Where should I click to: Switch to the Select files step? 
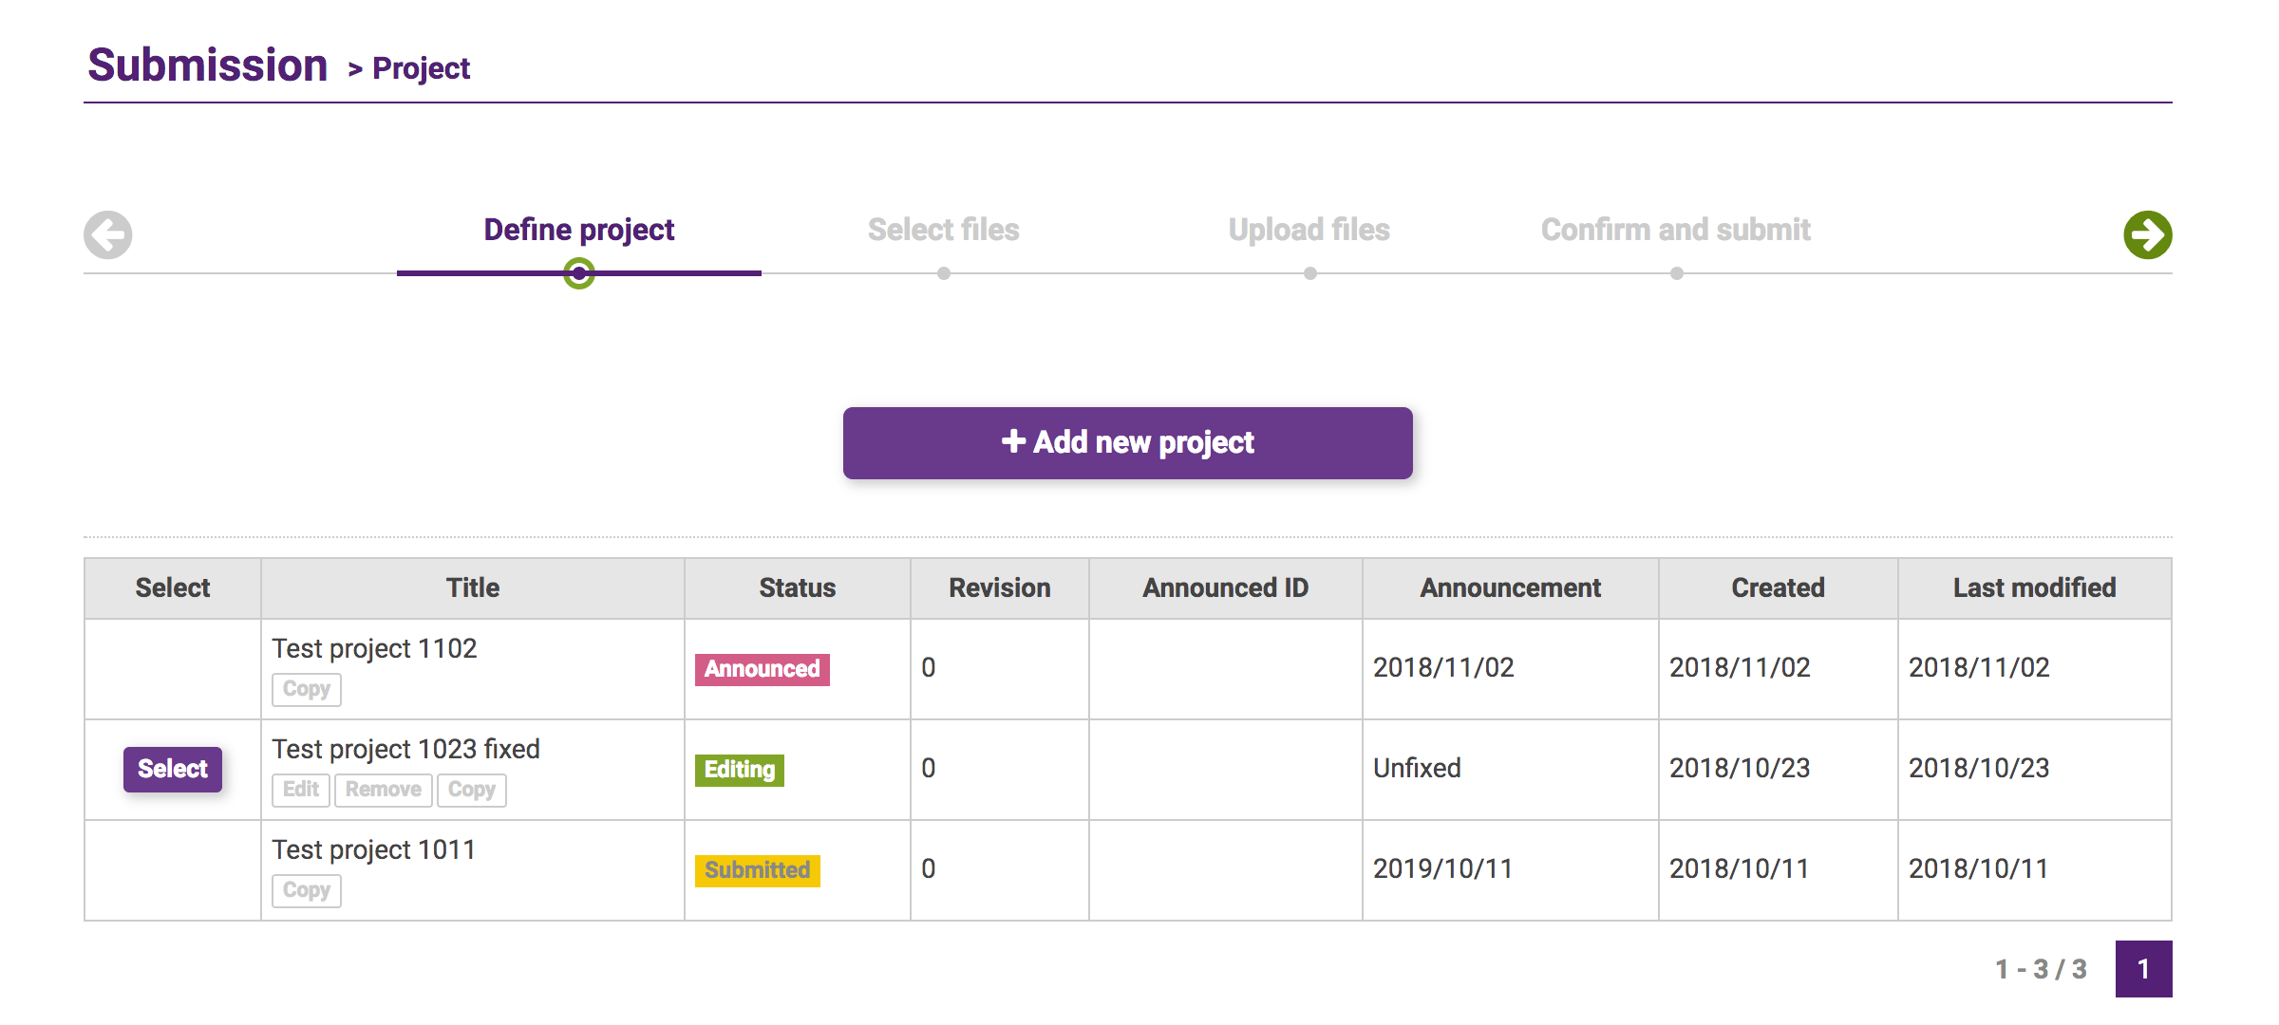point(943,230)
